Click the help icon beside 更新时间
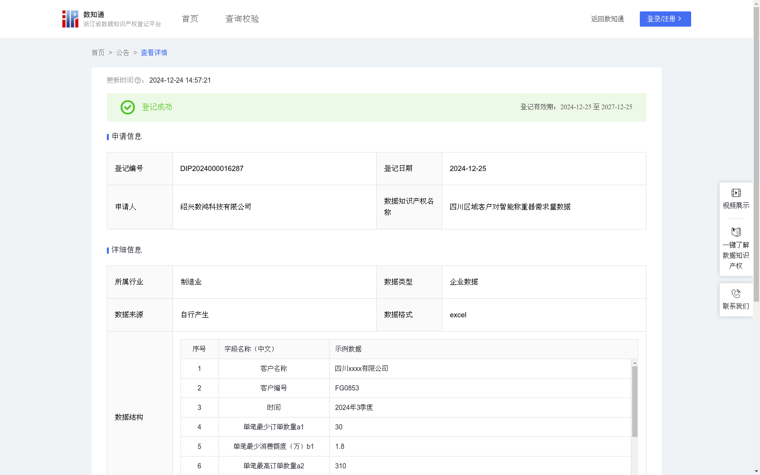 (138, 80)
